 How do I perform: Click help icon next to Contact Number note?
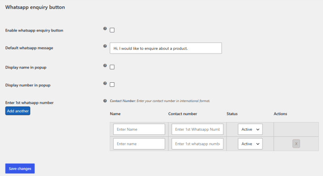click(x=105, y=101)
